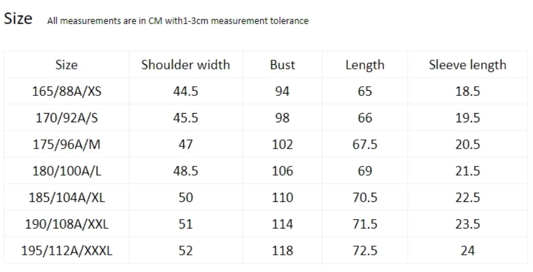Select the bust value 102
This screenshot has width=533, height=272.
click(x=282, y=145)
